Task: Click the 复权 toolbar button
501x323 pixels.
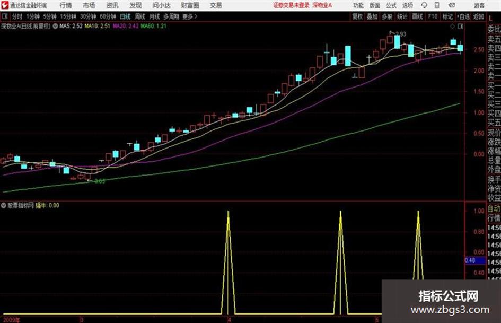Action: pyautogui.click(x=357, y=16)
